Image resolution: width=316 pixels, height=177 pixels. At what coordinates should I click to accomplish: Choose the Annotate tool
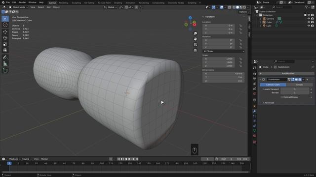pos(5,57)
